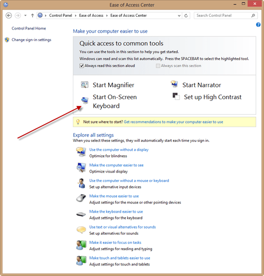Click the Start Narrator icon
Viewport: 264px width, 276px height.
[x=174, y=84]
